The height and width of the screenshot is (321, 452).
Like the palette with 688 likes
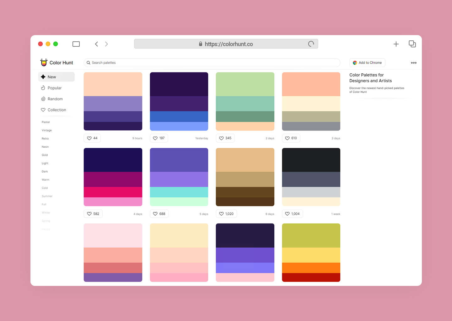[159, 214]
